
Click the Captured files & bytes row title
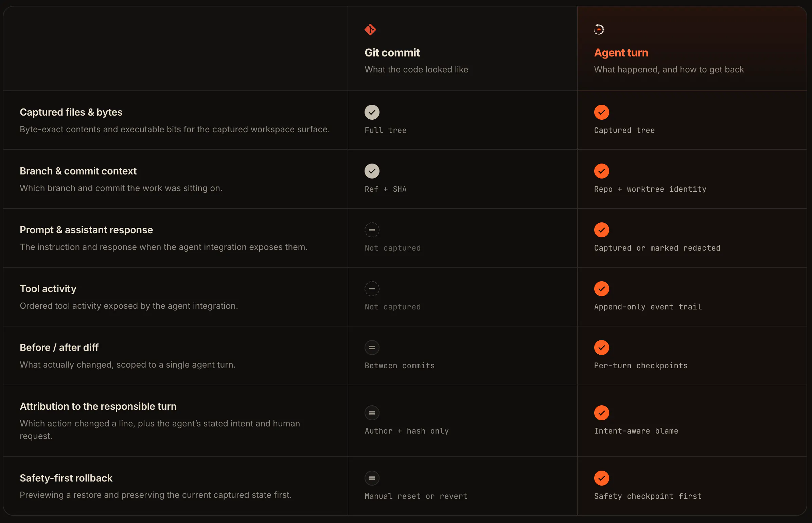coord(71,112)
